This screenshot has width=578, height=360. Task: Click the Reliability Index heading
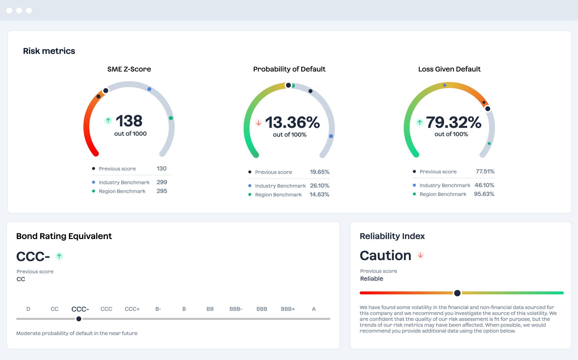[392, 236]
